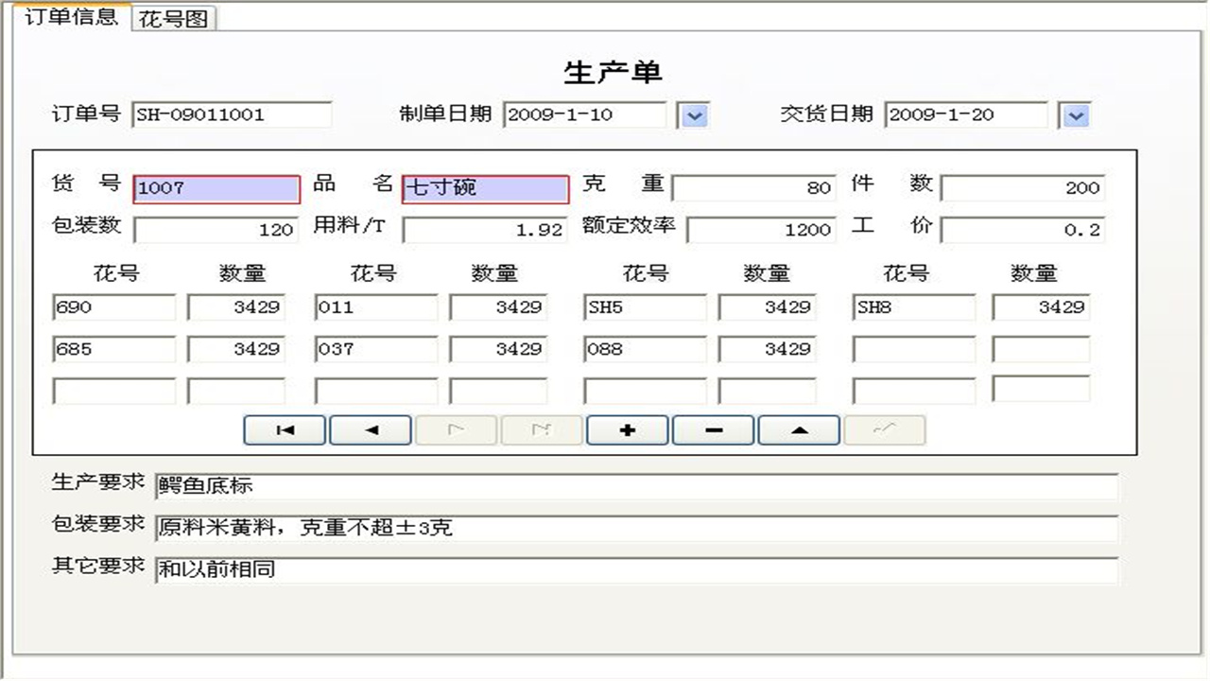Go to the previous record
This screenshot has width=1210, height=681.
pos(370,430)
